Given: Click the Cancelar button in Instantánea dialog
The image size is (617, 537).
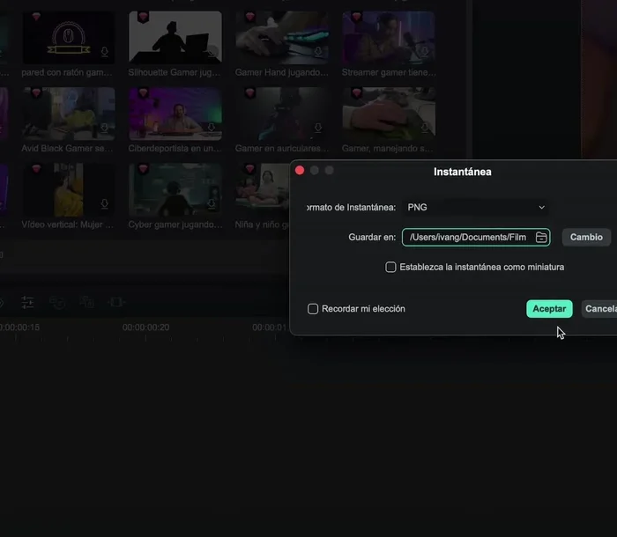Looking at the screenshot, I should click(x=599, y=309).
